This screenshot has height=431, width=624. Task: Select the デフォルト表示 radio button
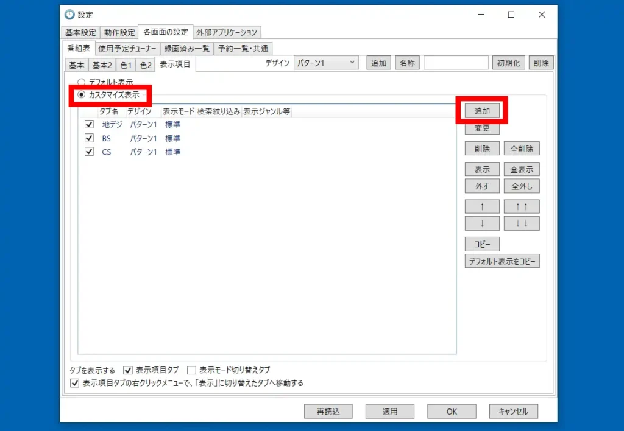pos(81,82)
